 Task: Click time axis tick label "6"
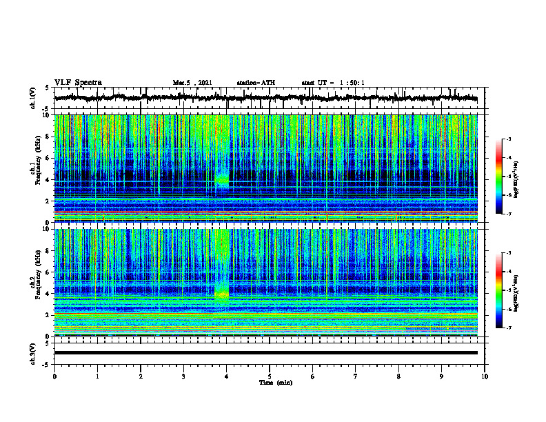[313, 376]
